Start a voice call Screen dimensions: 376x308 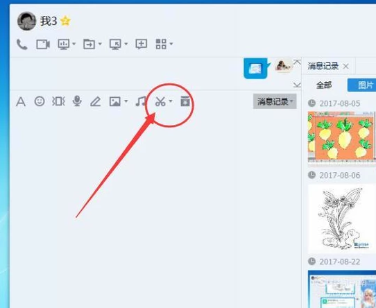(x=22, y=44)
